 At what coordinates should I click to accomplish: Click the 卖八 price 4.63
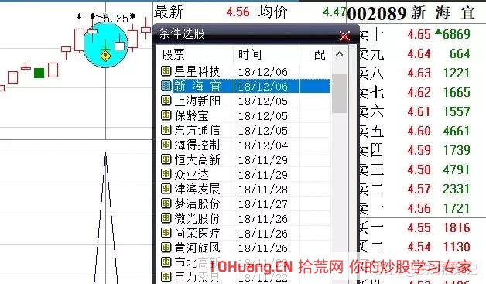pyautogui.click(x=419, y=73)
